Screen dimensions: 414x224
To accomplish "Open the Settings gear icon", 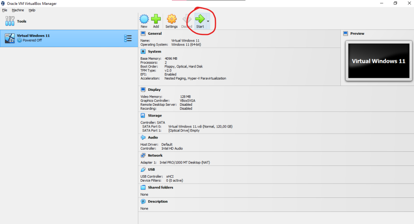I will pyautogui.click(x=171, y=19).
